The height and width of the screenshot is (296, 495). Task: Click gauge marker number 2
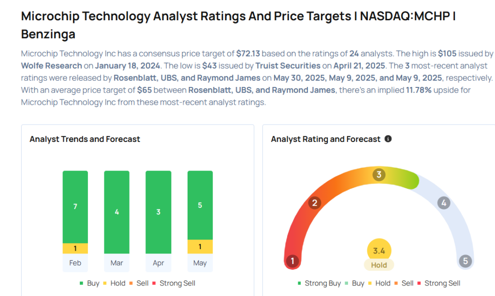tap(314, 202)
